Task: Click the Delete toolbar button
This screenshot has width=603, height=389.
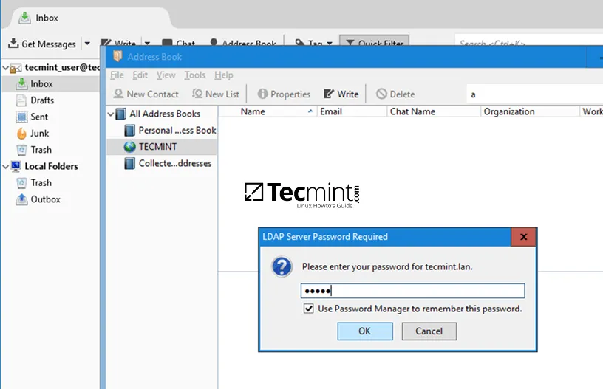Action: (396, 94)
